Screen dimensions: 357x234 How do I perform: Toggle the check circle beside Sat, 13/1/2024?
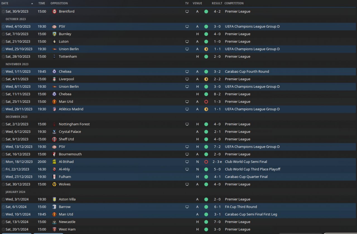pyautogui.click(x=3, y=222)
